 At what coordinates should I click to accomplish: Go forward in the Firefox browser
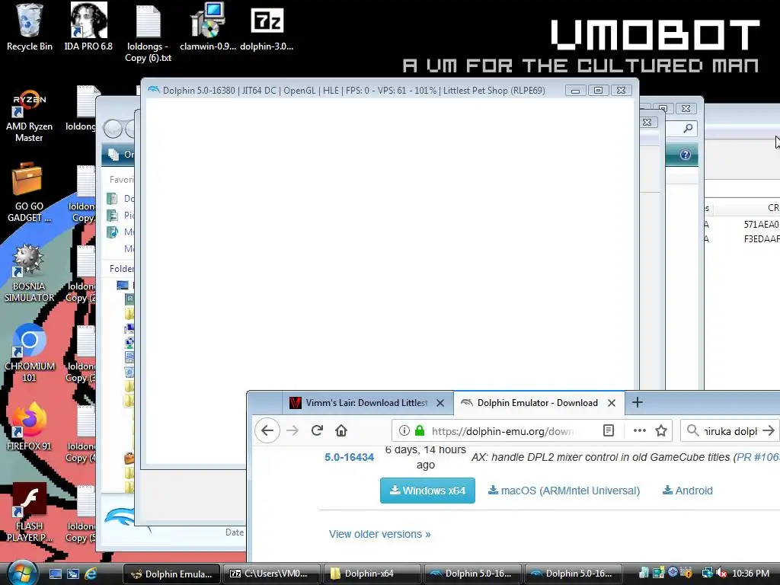click(x=292, y=430)
